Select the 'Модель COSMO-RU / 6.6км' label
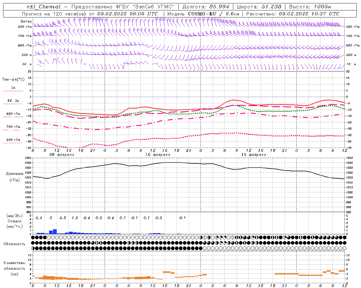Screen dimensions: 361x288 coord(203,14)
